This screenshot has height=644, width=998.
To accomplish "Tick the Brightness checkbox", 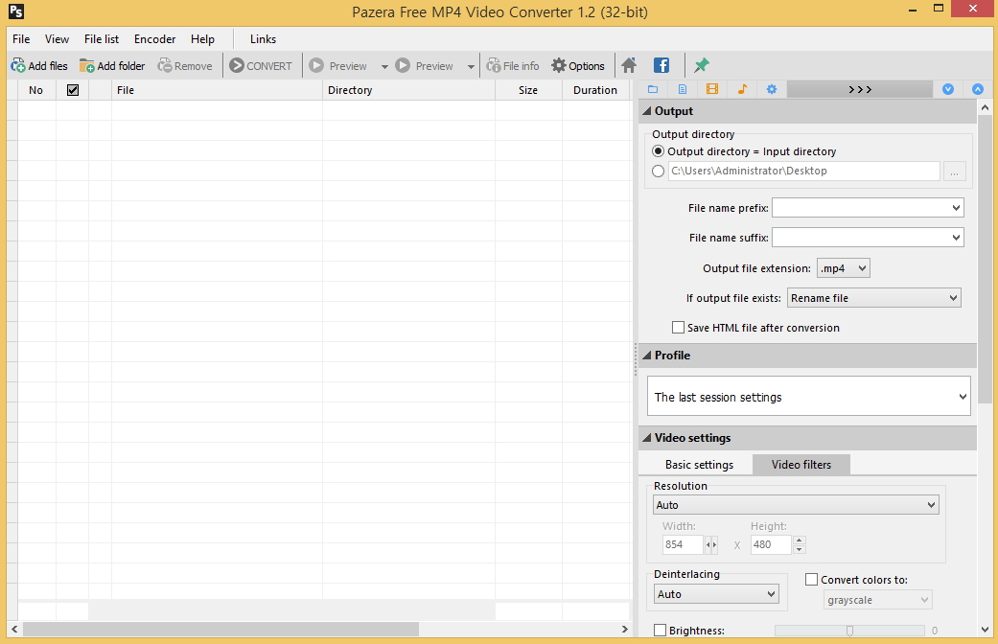I will (660, 631).
